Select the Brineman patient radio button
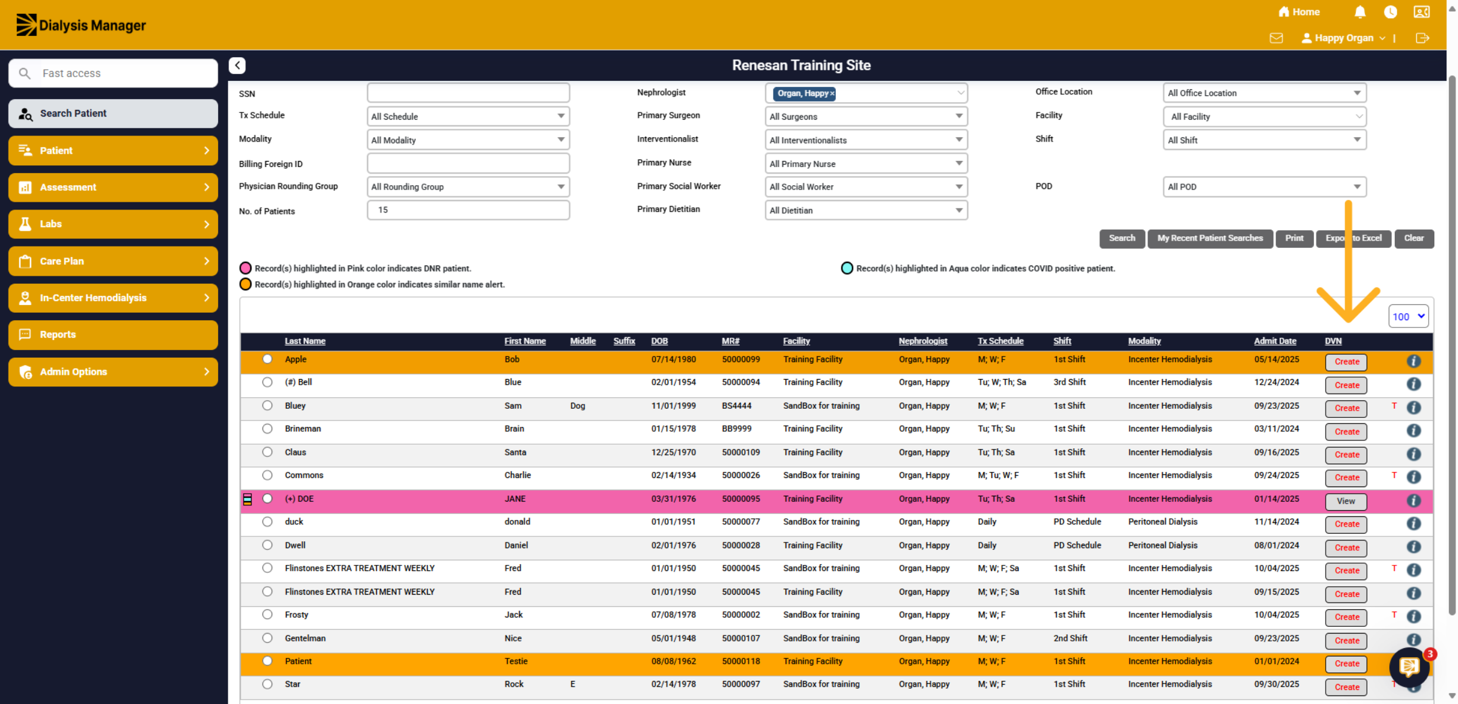The height and width of the screenshot is (704, 1458). click(x=267, y=429)
